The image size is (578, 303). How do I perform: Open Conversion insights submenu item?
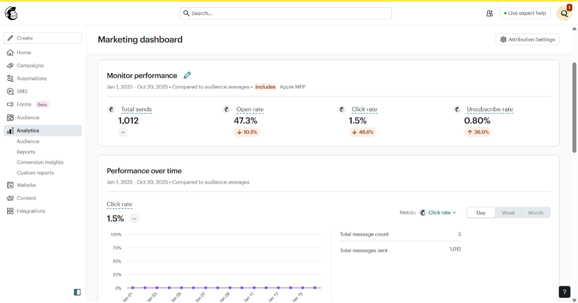pyautogui.click(x=40, y=162)
